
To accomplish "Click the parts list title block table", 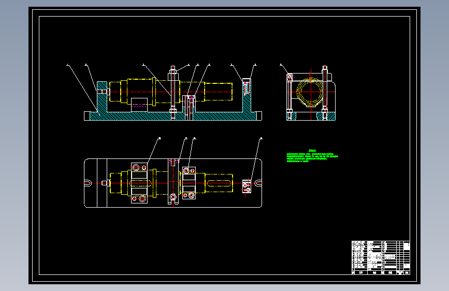I will click(x=381, y=258).
